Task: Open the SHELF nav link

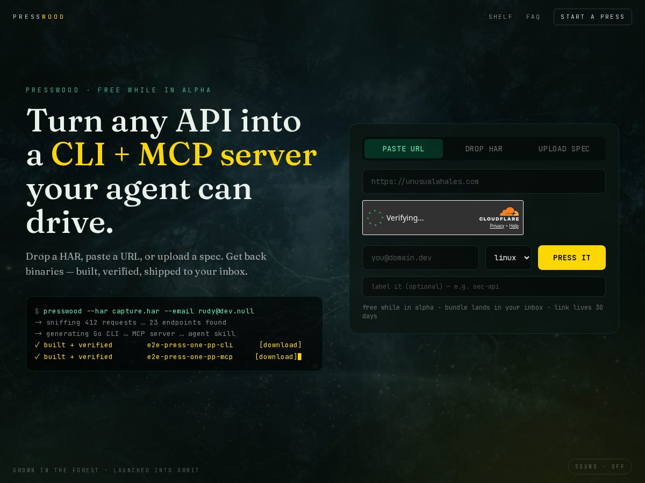Action: (501, 17)
